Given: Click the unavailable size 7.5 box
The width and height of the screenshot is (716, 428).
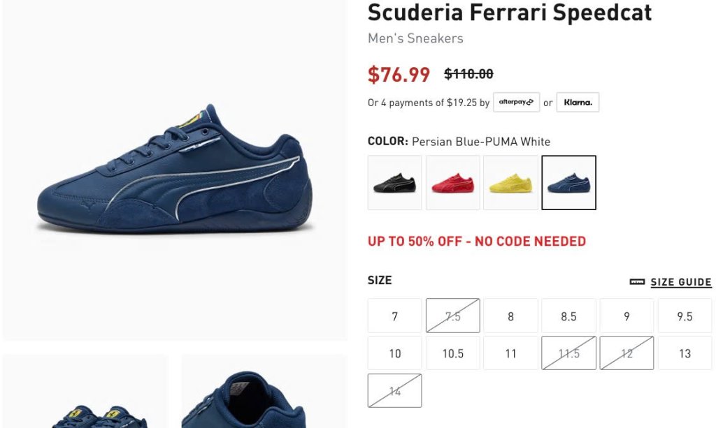Looking at the screenshot, I should point(452,316).
